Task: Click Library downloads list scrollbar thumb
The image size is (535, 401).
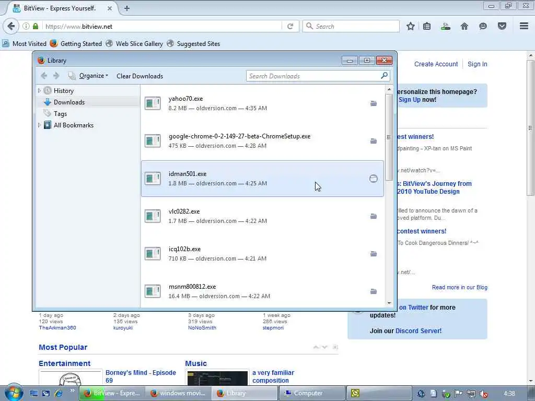Action: tap(389, 137)
